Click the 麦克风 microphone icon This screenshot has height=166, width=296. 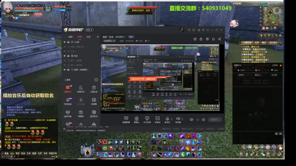coord(167,120)
